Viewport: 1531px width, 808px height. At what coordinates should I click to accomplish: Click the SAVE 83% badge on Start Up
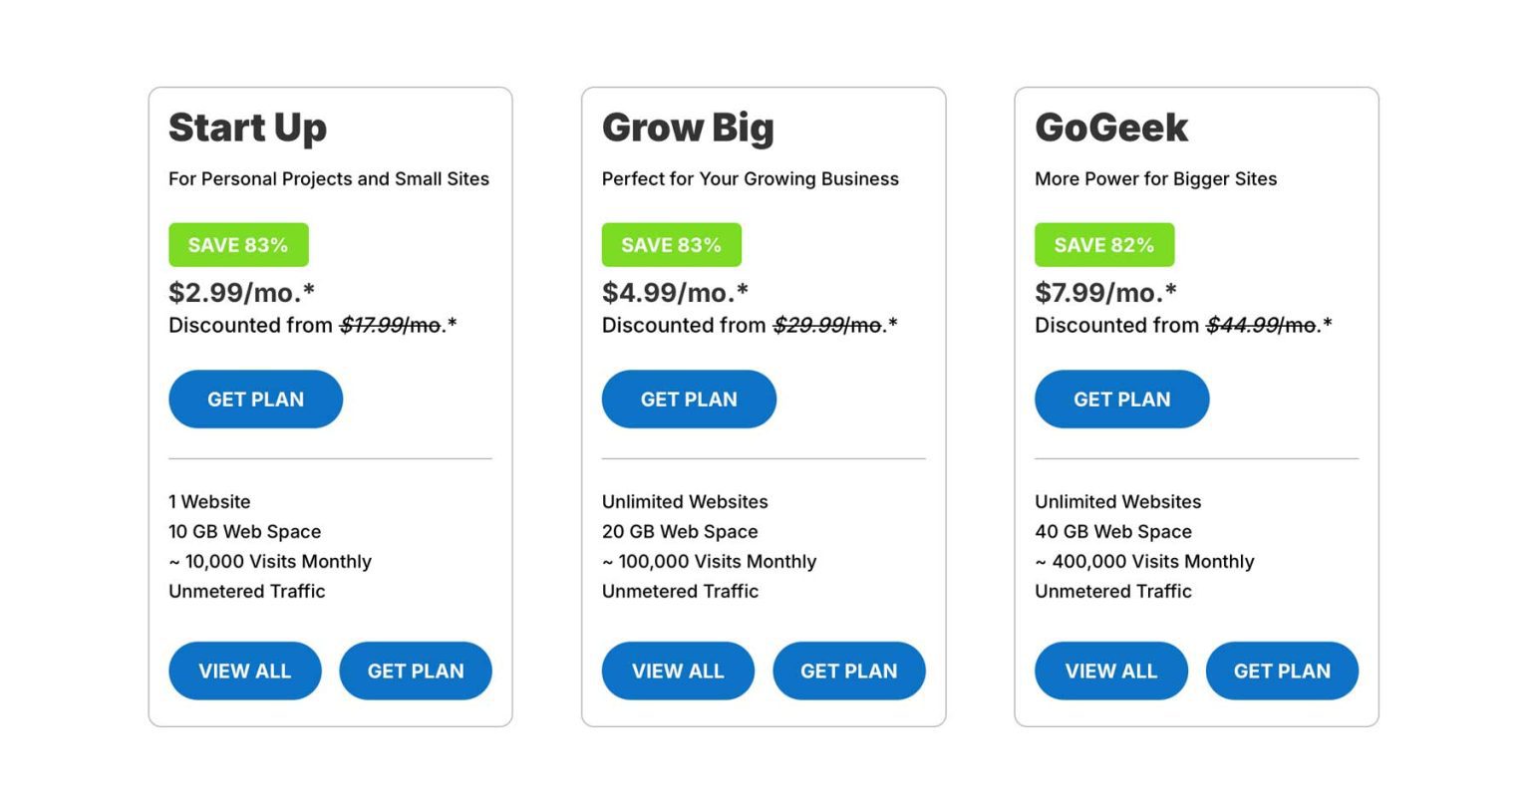239,244
